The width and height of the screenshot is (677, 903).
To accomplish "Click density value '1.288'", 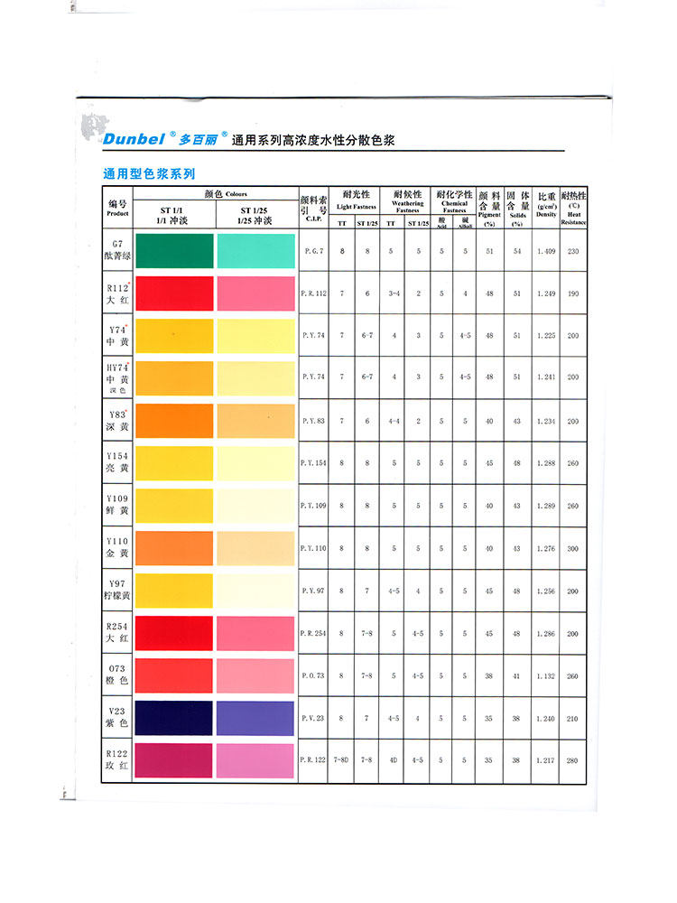I will click(x=546, y=463).
